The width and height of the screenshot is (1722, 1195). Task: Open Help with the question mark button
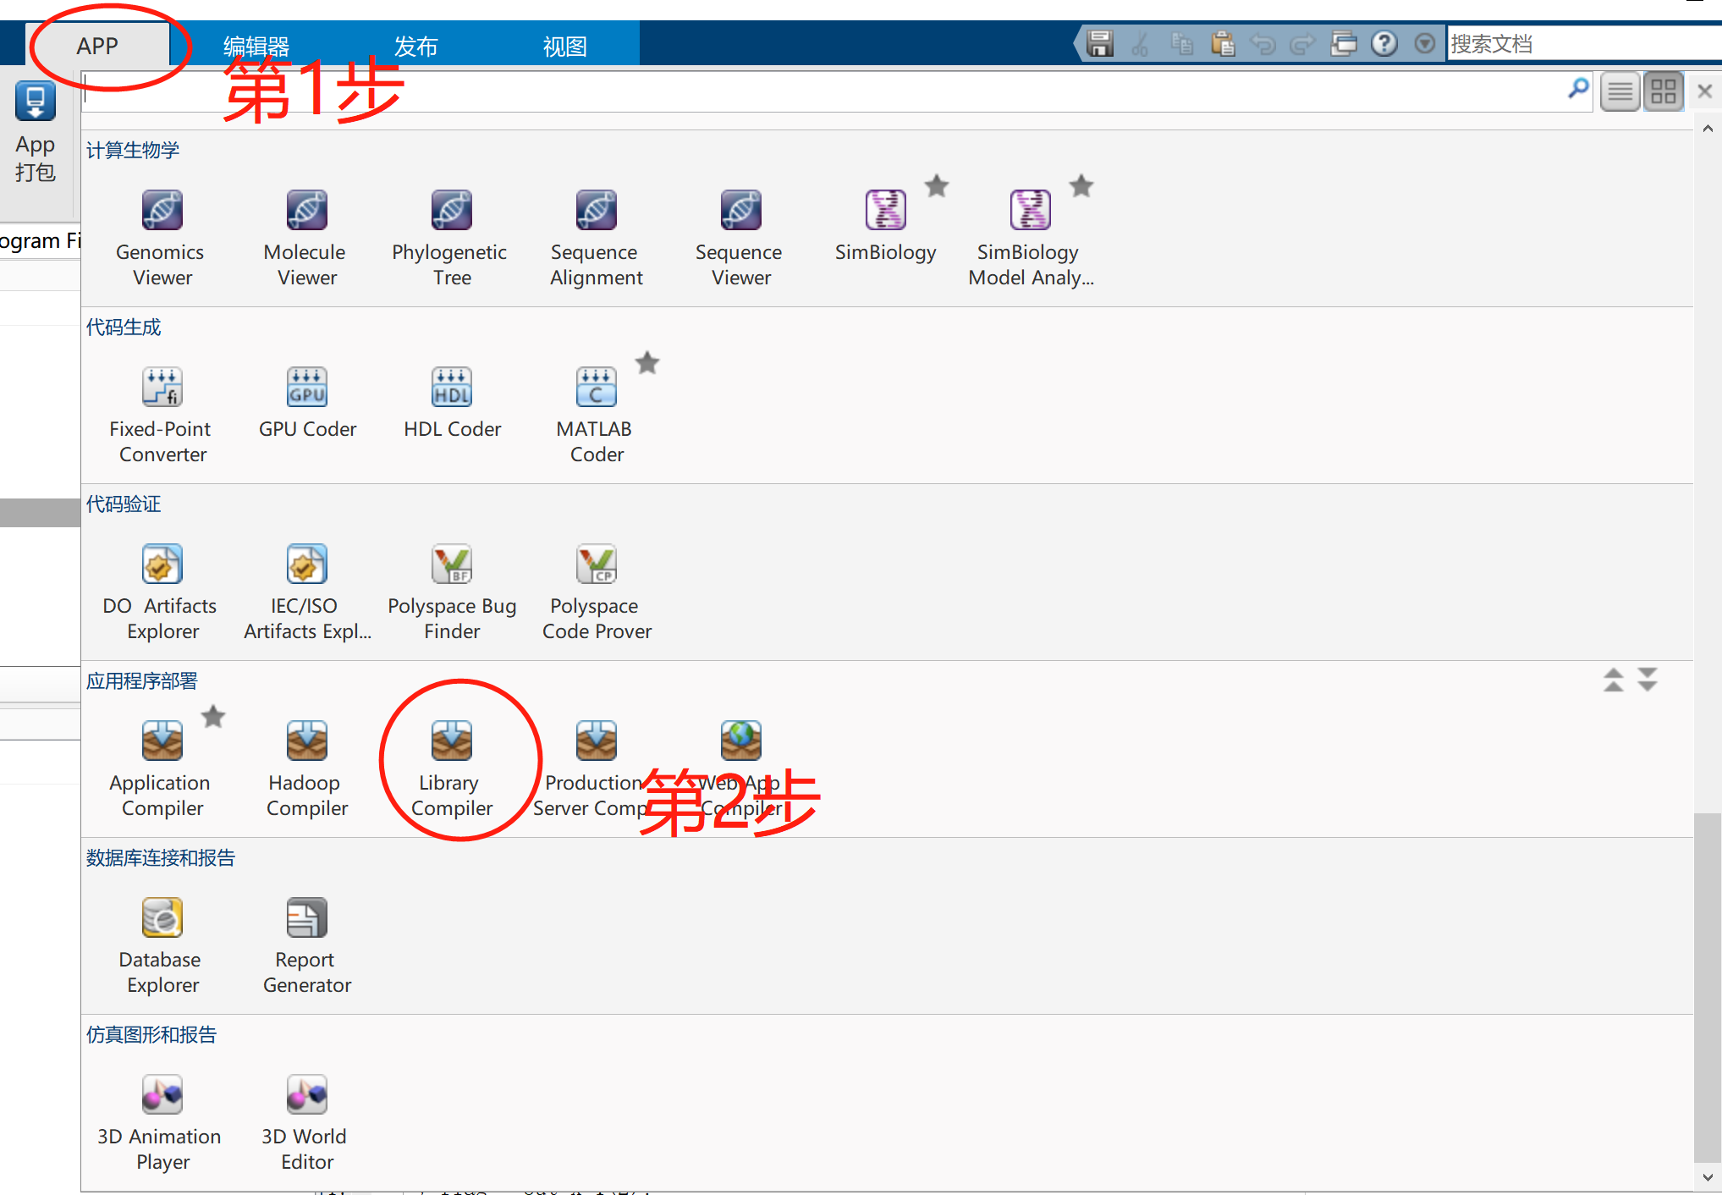(x=1384, y=43)
